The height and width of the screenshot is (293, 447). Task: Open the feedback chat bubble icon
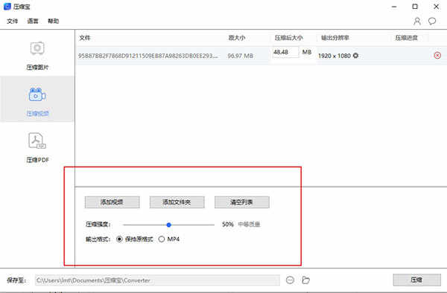pos(432,21)
